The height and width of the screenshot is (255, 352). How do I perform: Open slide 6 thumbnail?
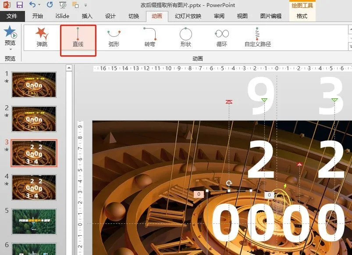coord(34,249)
